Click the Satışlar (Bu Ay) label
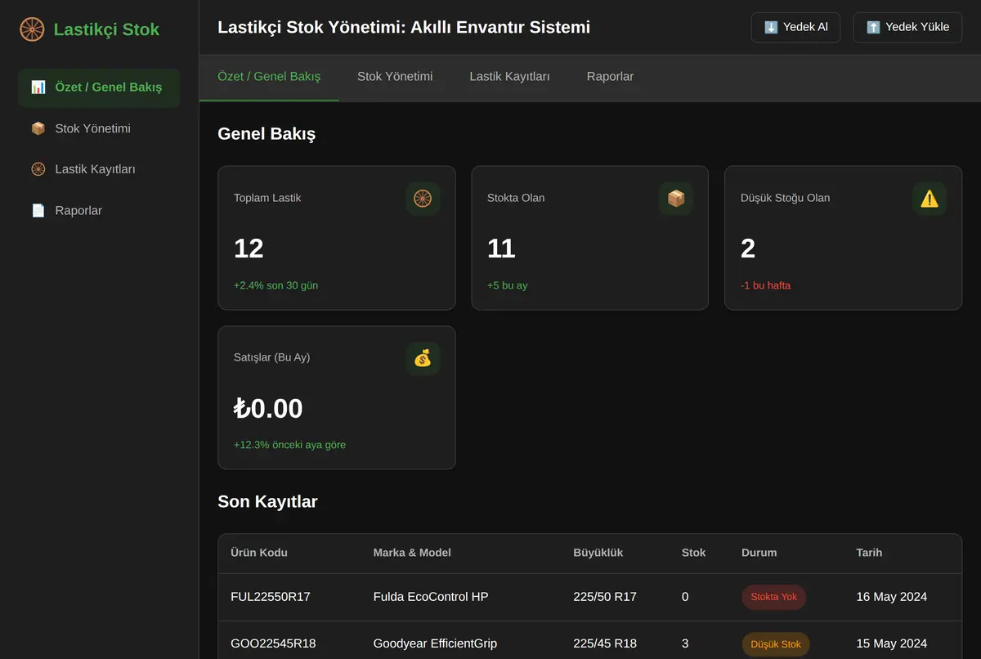The width and height of the screenshot is (981, 659). pos(271,357)
